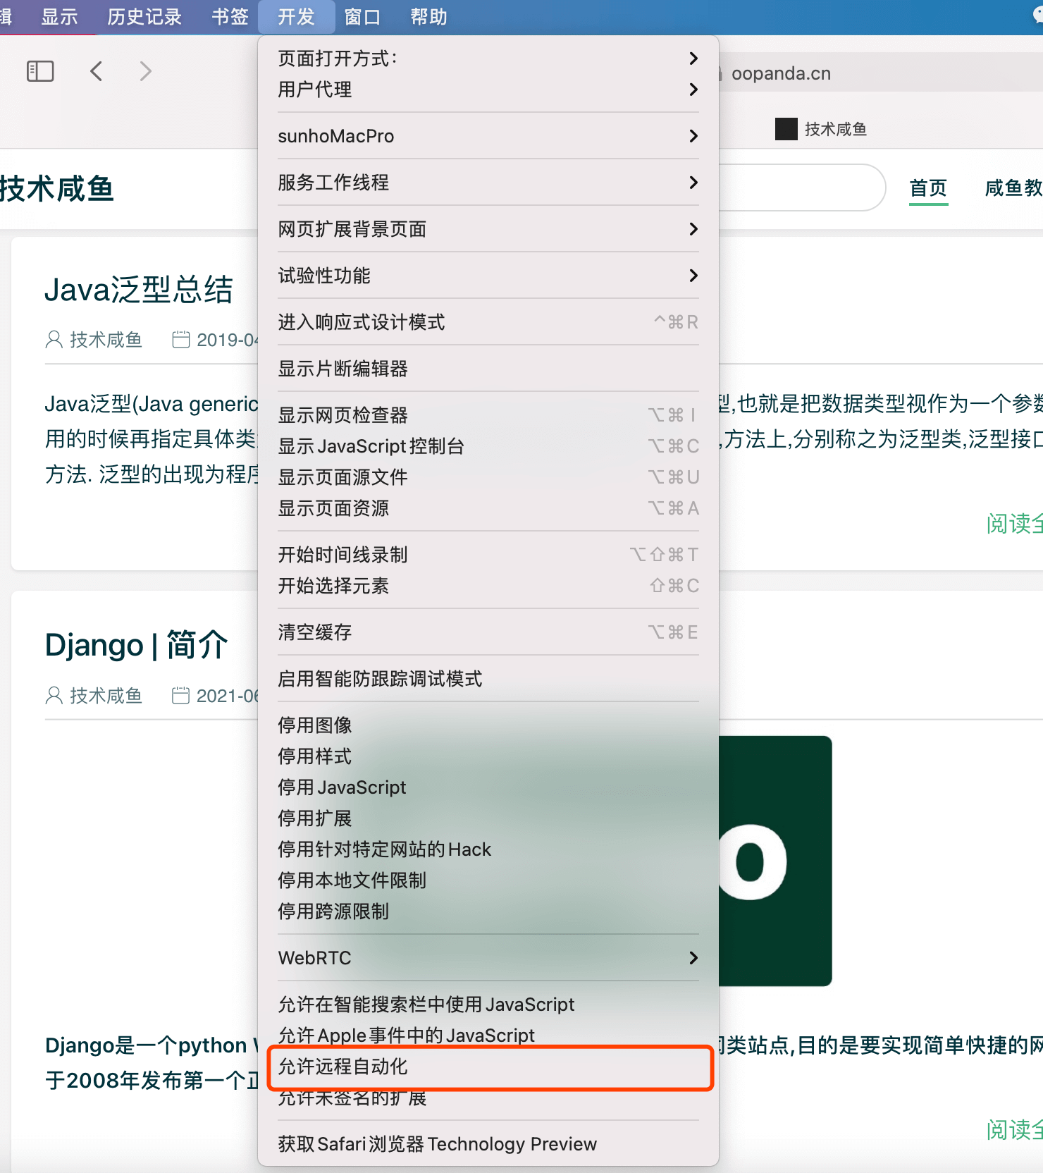Open the 历史记录 menu
Screen dimensions: 1043x1173
tap(144, 17)
